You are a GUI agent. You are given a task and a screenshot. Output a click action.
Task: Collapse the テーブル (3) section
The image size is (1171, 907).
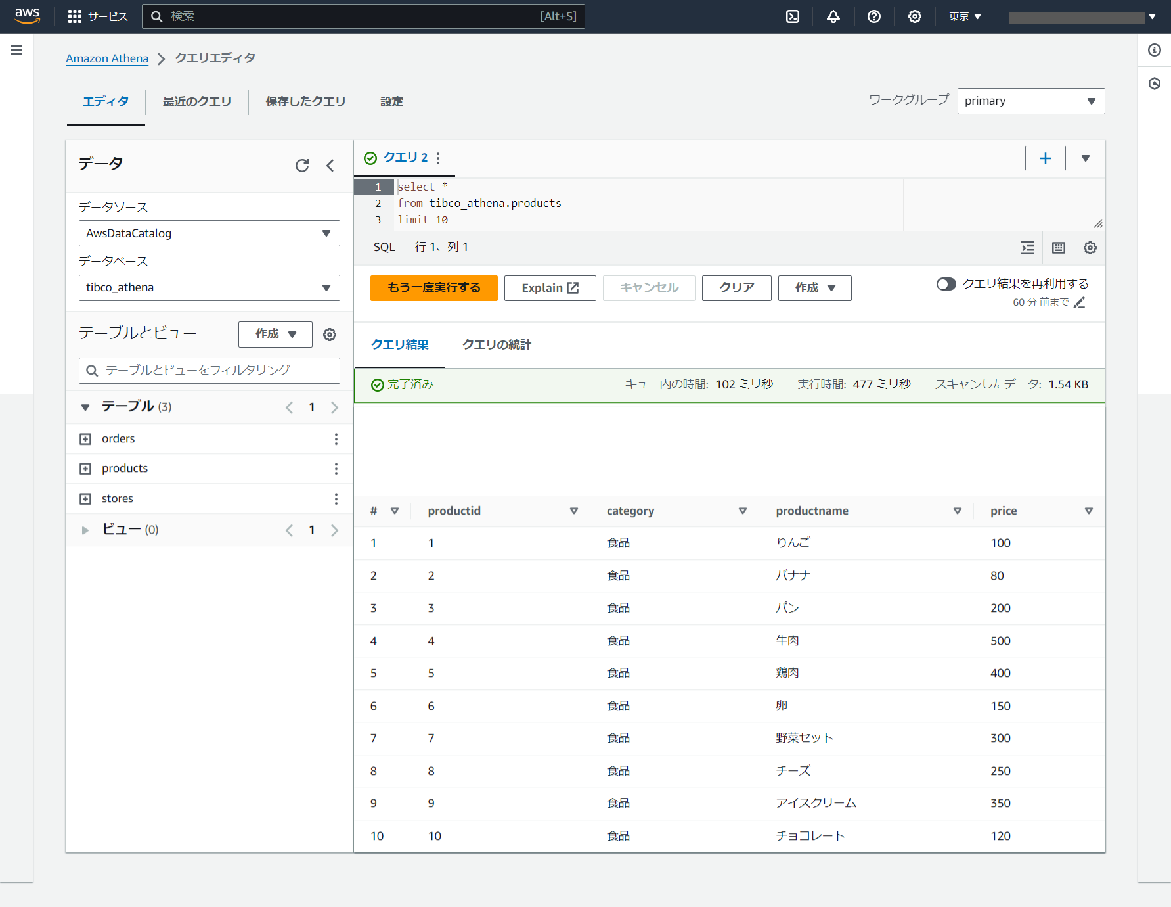point(85,407)
